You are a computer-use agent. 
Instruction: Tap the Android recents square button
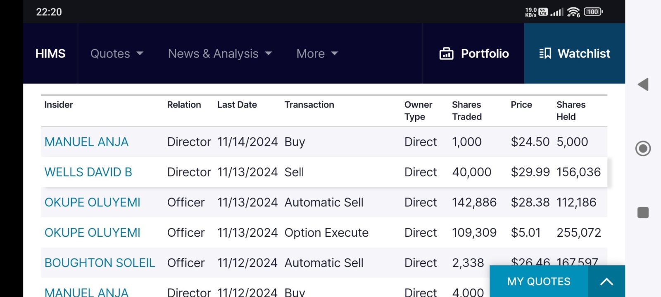click(x=643, y=212)
